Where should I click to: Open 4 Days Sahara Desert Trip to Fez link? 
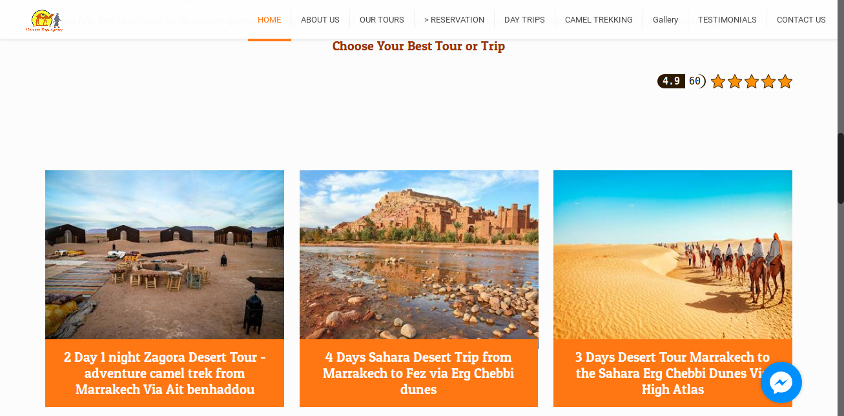[x=418, y=373]
